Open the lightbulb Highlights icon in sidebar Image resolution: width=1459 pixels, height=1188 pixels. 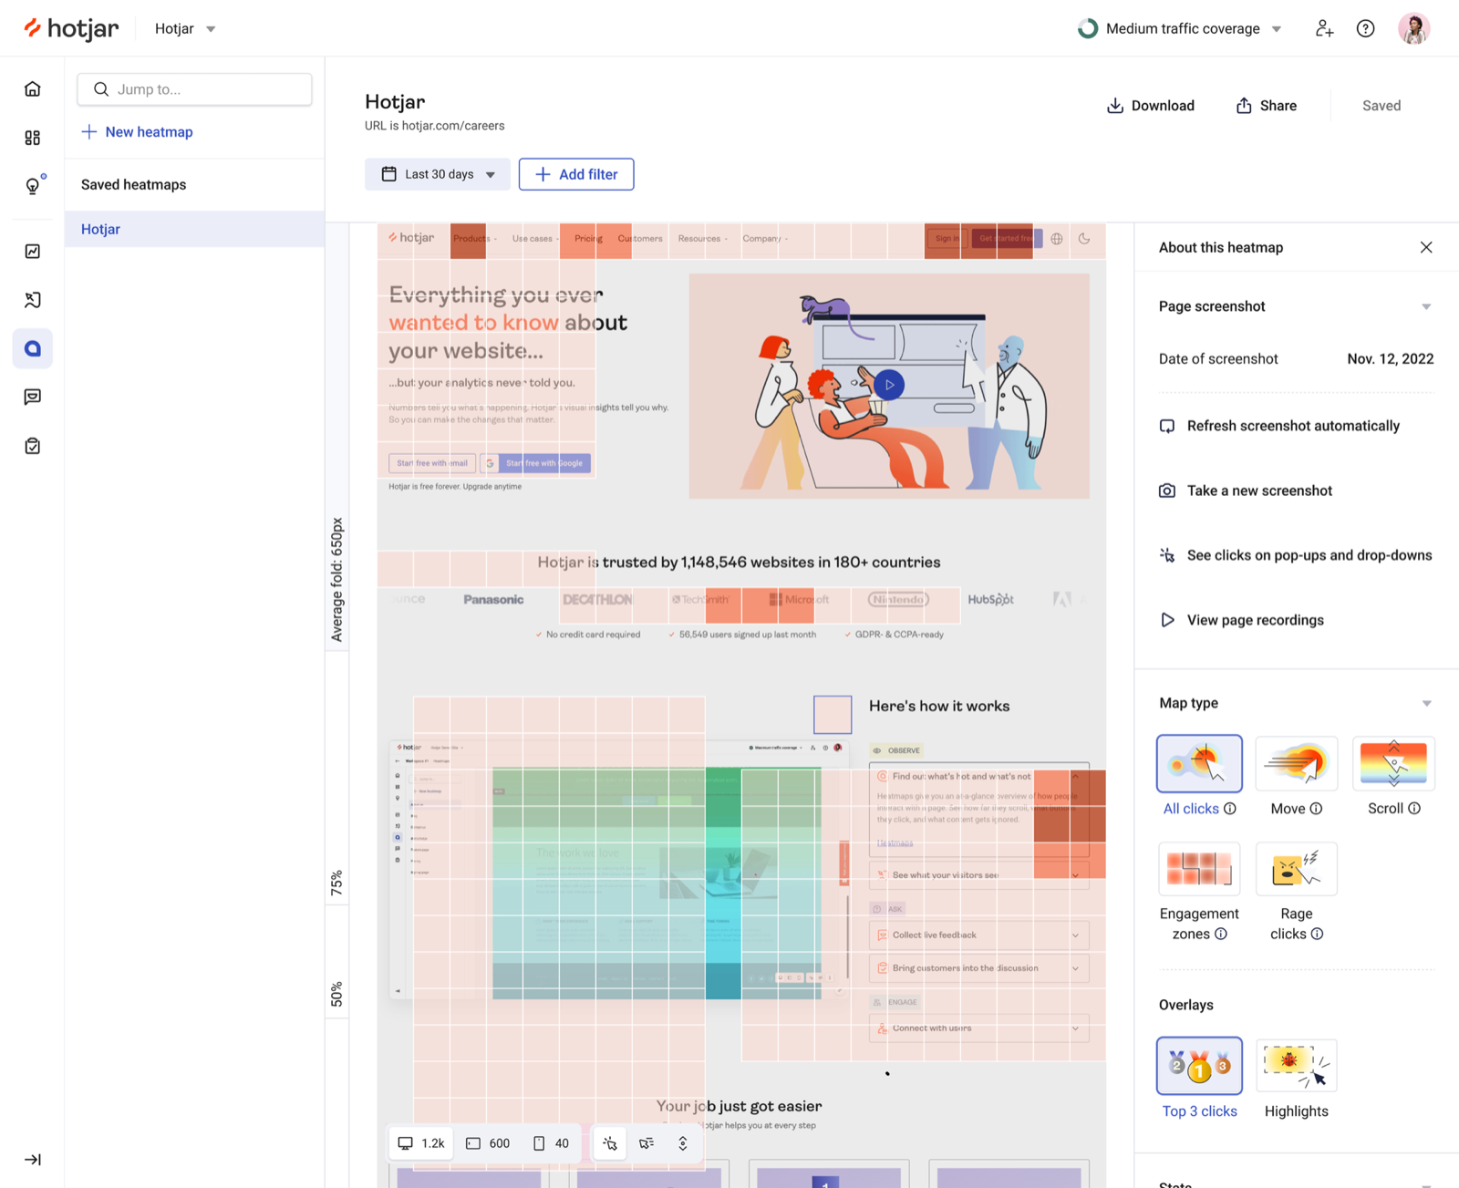33,186
